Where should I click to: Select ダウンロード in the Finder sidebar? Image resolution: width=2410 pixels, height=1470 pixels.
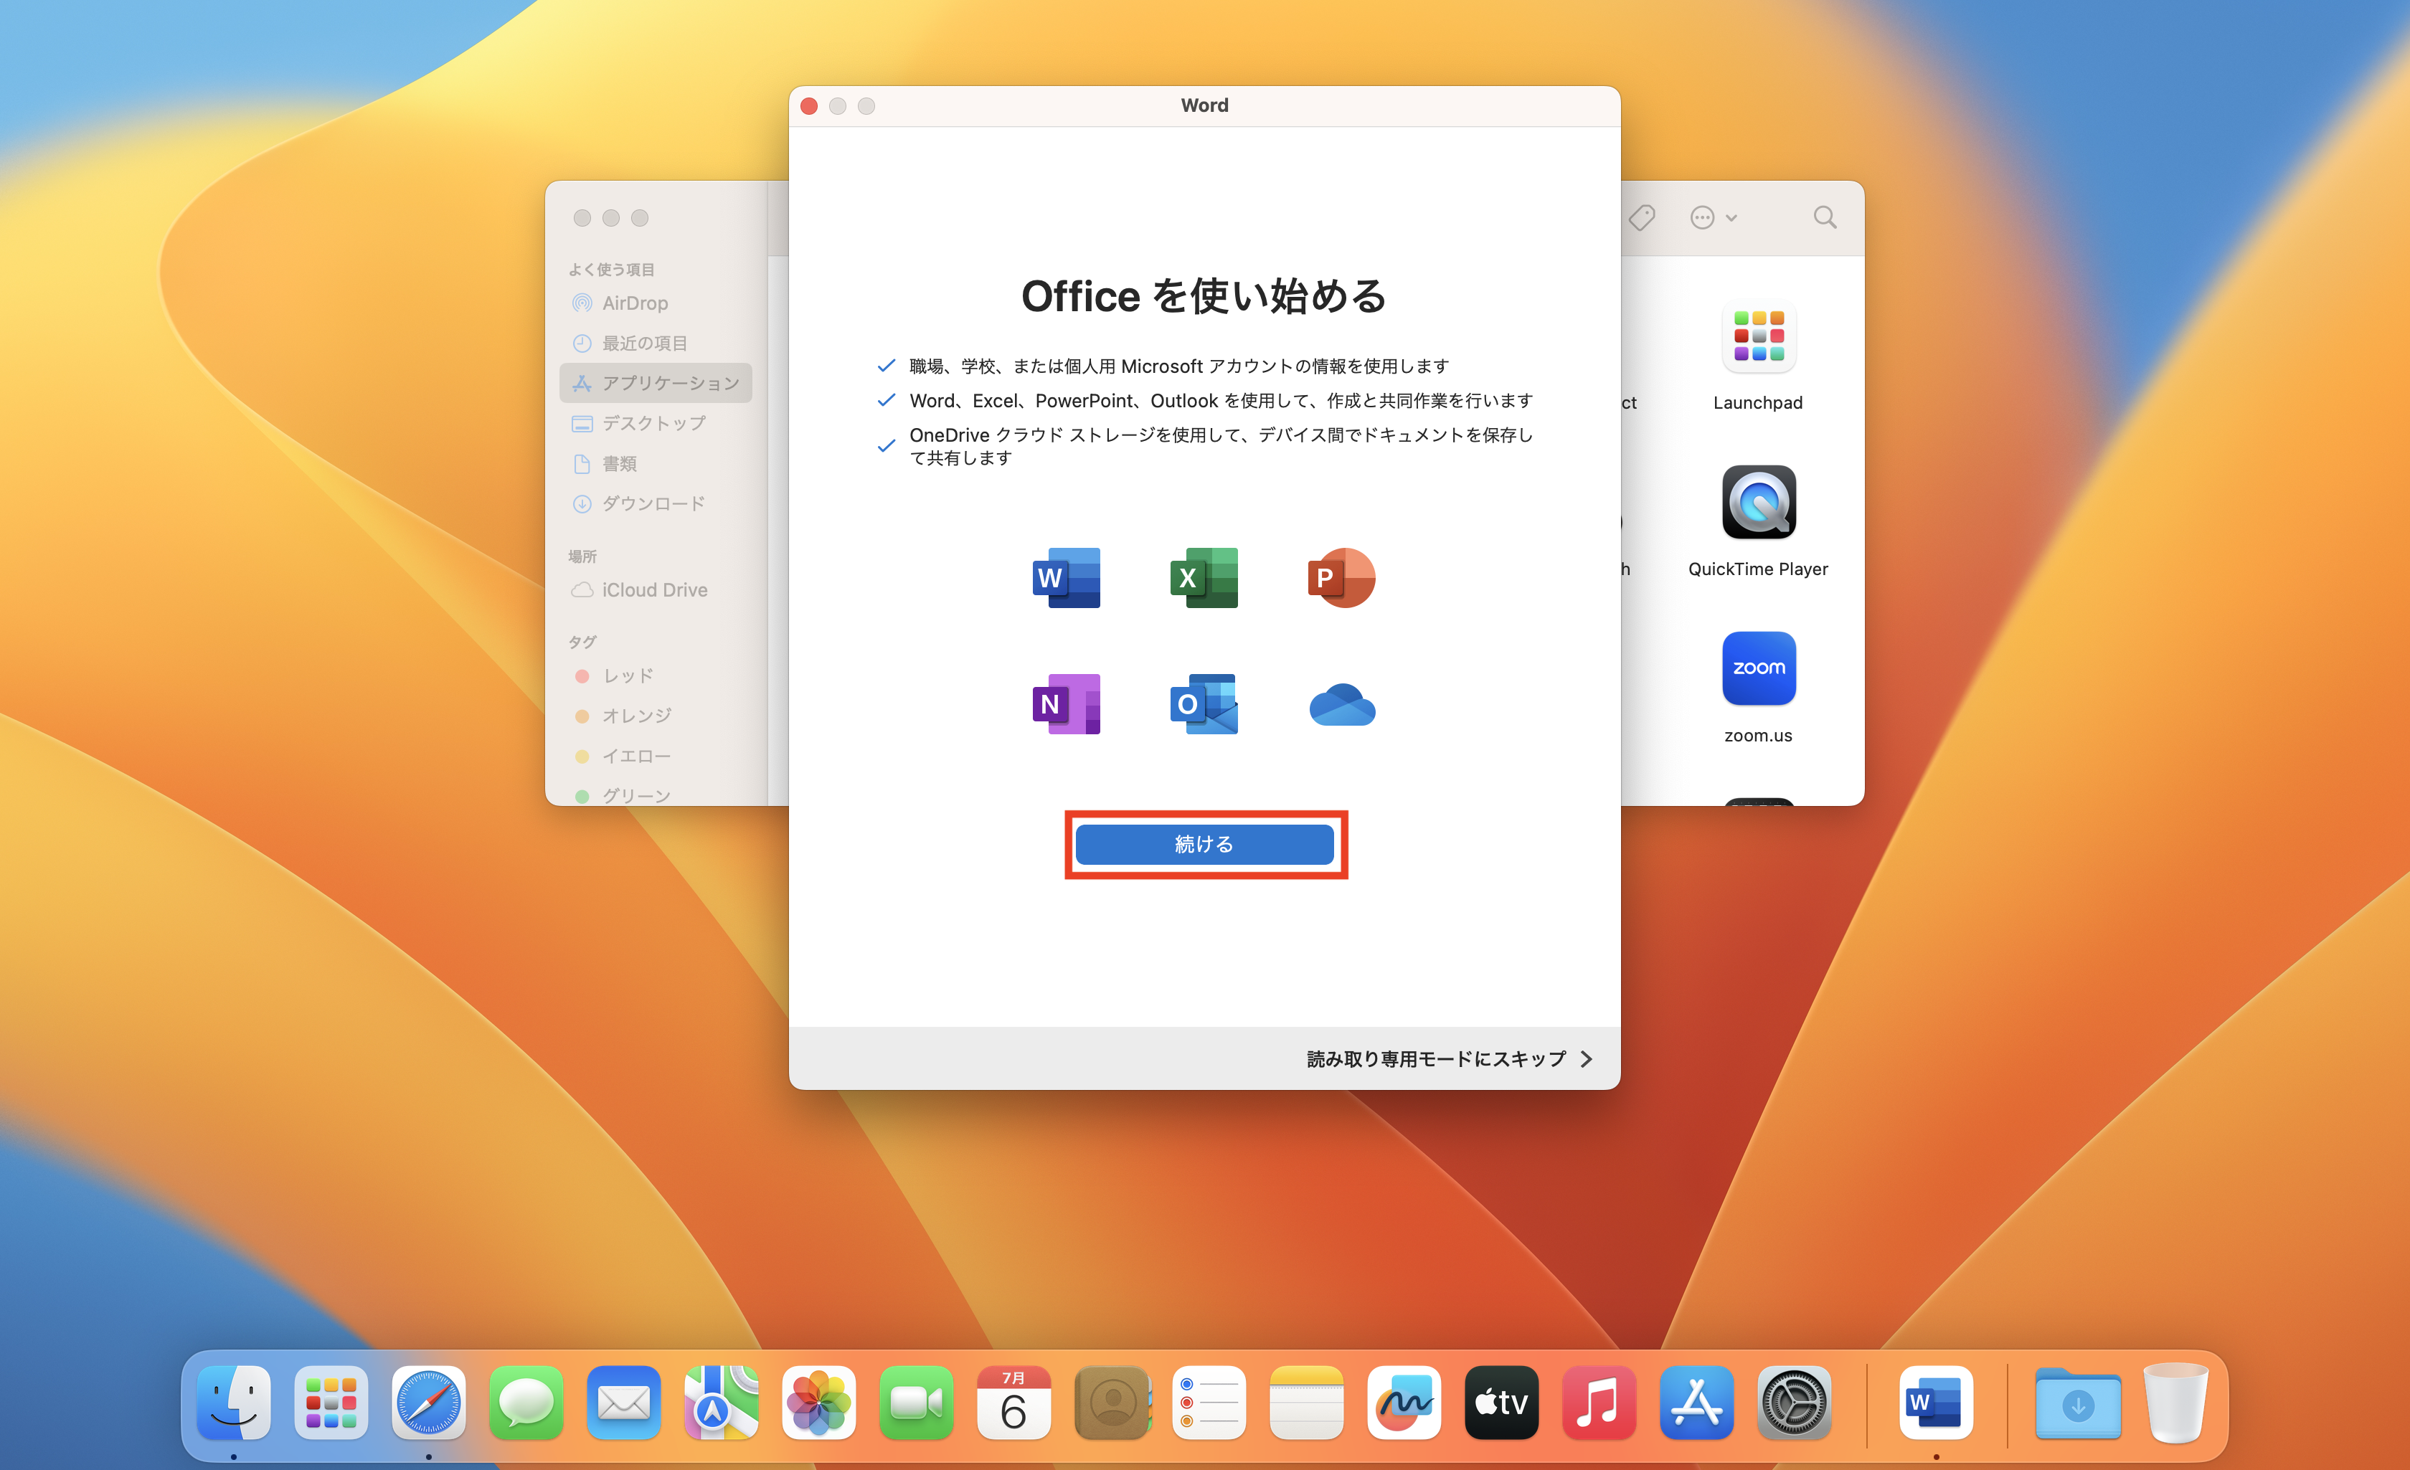[656, 503]
